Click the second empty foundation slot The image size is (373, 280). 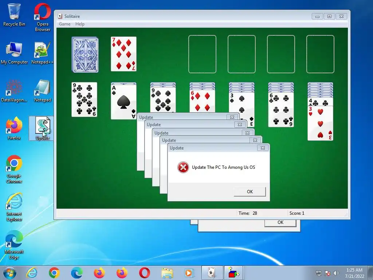tap(242, 54)
